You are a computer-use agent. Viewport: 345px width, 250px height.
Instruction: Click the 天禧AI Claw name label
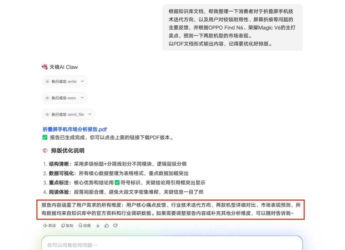64,67
